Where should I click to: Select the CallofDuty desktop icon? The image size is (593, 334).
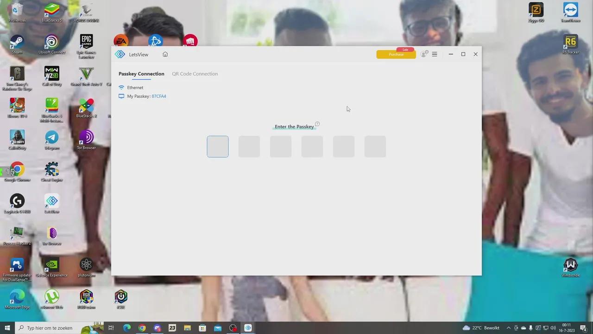coord(17,140)
